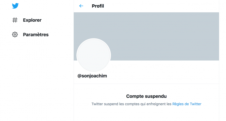Image resolution: width=226 pixels, height=121 pixels.
Task: Click the empty round profile picture
Action: (x=94, y=55)
